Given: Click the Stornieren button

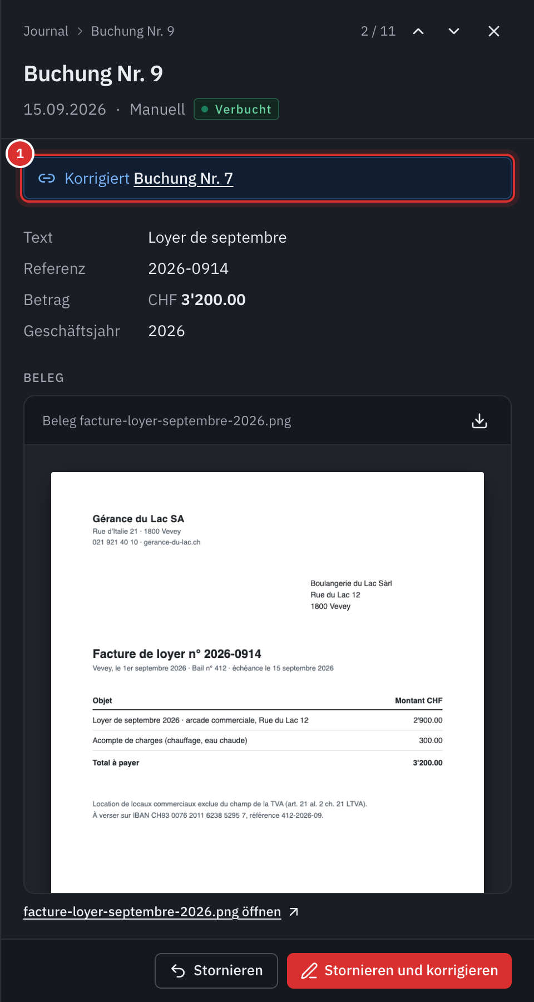Looking at the screenshot, I should coord(216,971).
